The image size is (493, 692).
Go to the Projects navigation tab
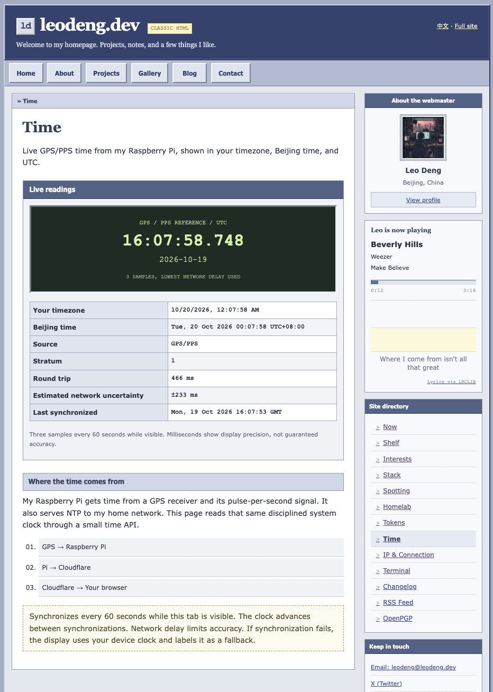[x=106, y=74]
